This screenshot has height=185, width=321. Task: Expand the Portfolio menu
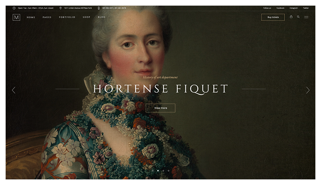coord(67,17)
